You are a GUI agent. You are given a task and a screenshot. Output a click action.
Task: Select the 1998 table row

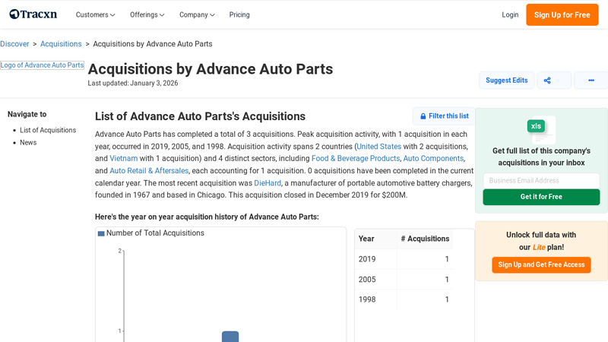coord(404,299)
